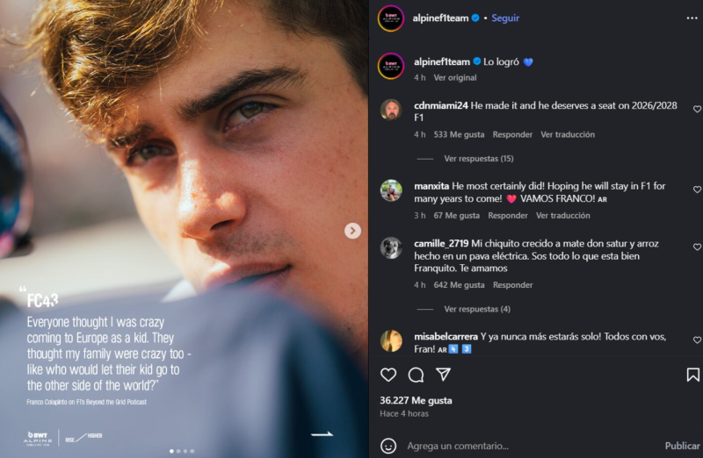The image size is (703, 458).
Task: Like camille_2719's comment heart
Action: (x=697, y=247)
